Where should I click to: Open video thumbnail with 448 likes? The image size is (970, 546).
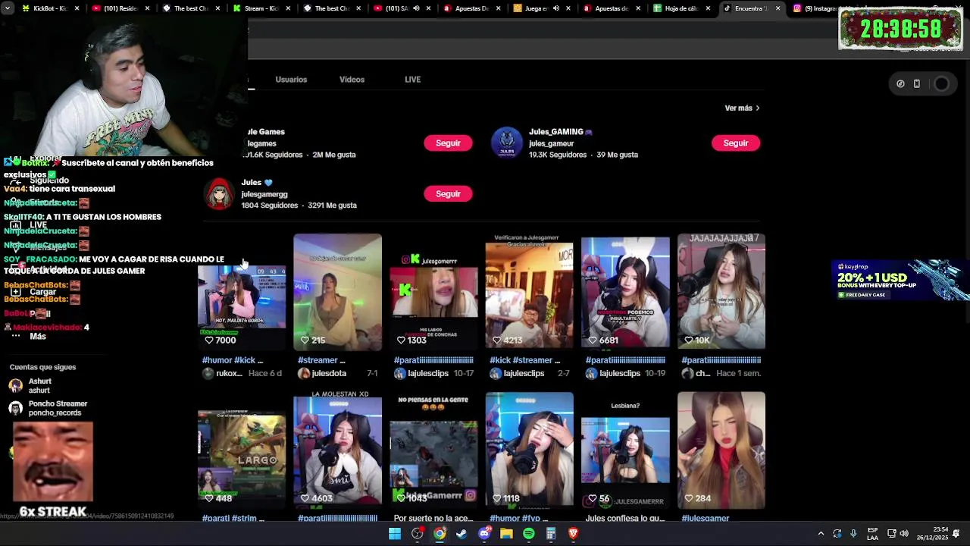click(x=242, y=450)
